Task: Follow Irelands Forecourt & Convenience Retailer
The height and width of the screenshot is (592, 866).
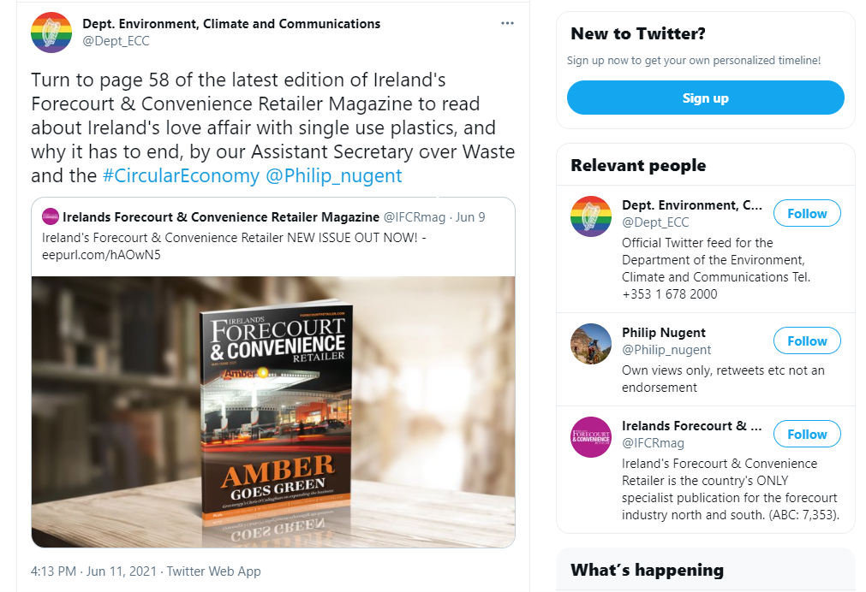Action: pos(807,435)
